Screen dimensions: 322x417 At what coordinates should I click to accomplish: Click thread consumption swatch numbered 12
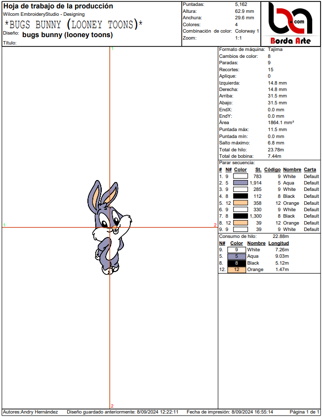(237, 270)
